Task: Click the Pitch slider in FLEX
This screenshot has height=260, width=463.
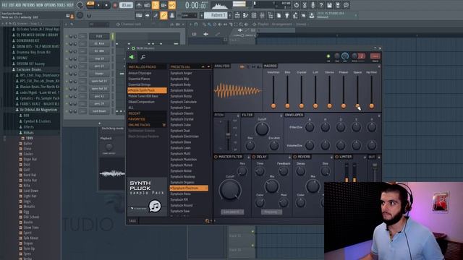Action: pyautogui.click(x=228, y=135)
